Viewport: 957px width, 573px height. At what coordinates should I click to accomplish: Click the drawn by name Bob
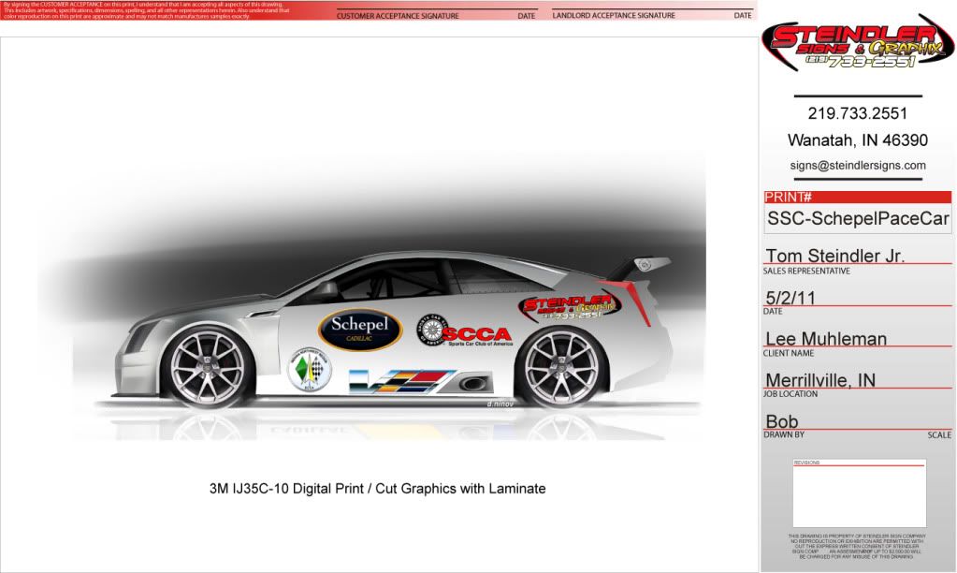coord(782,421)
